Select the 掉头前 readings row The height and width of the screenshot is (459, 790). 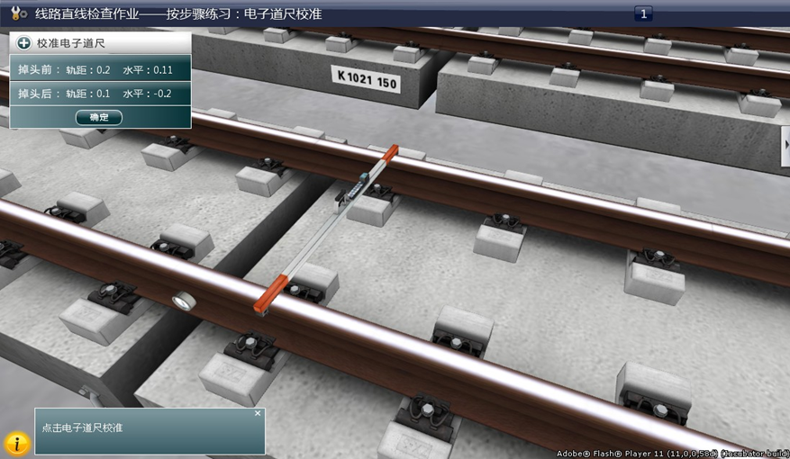(x=100, y=69)
